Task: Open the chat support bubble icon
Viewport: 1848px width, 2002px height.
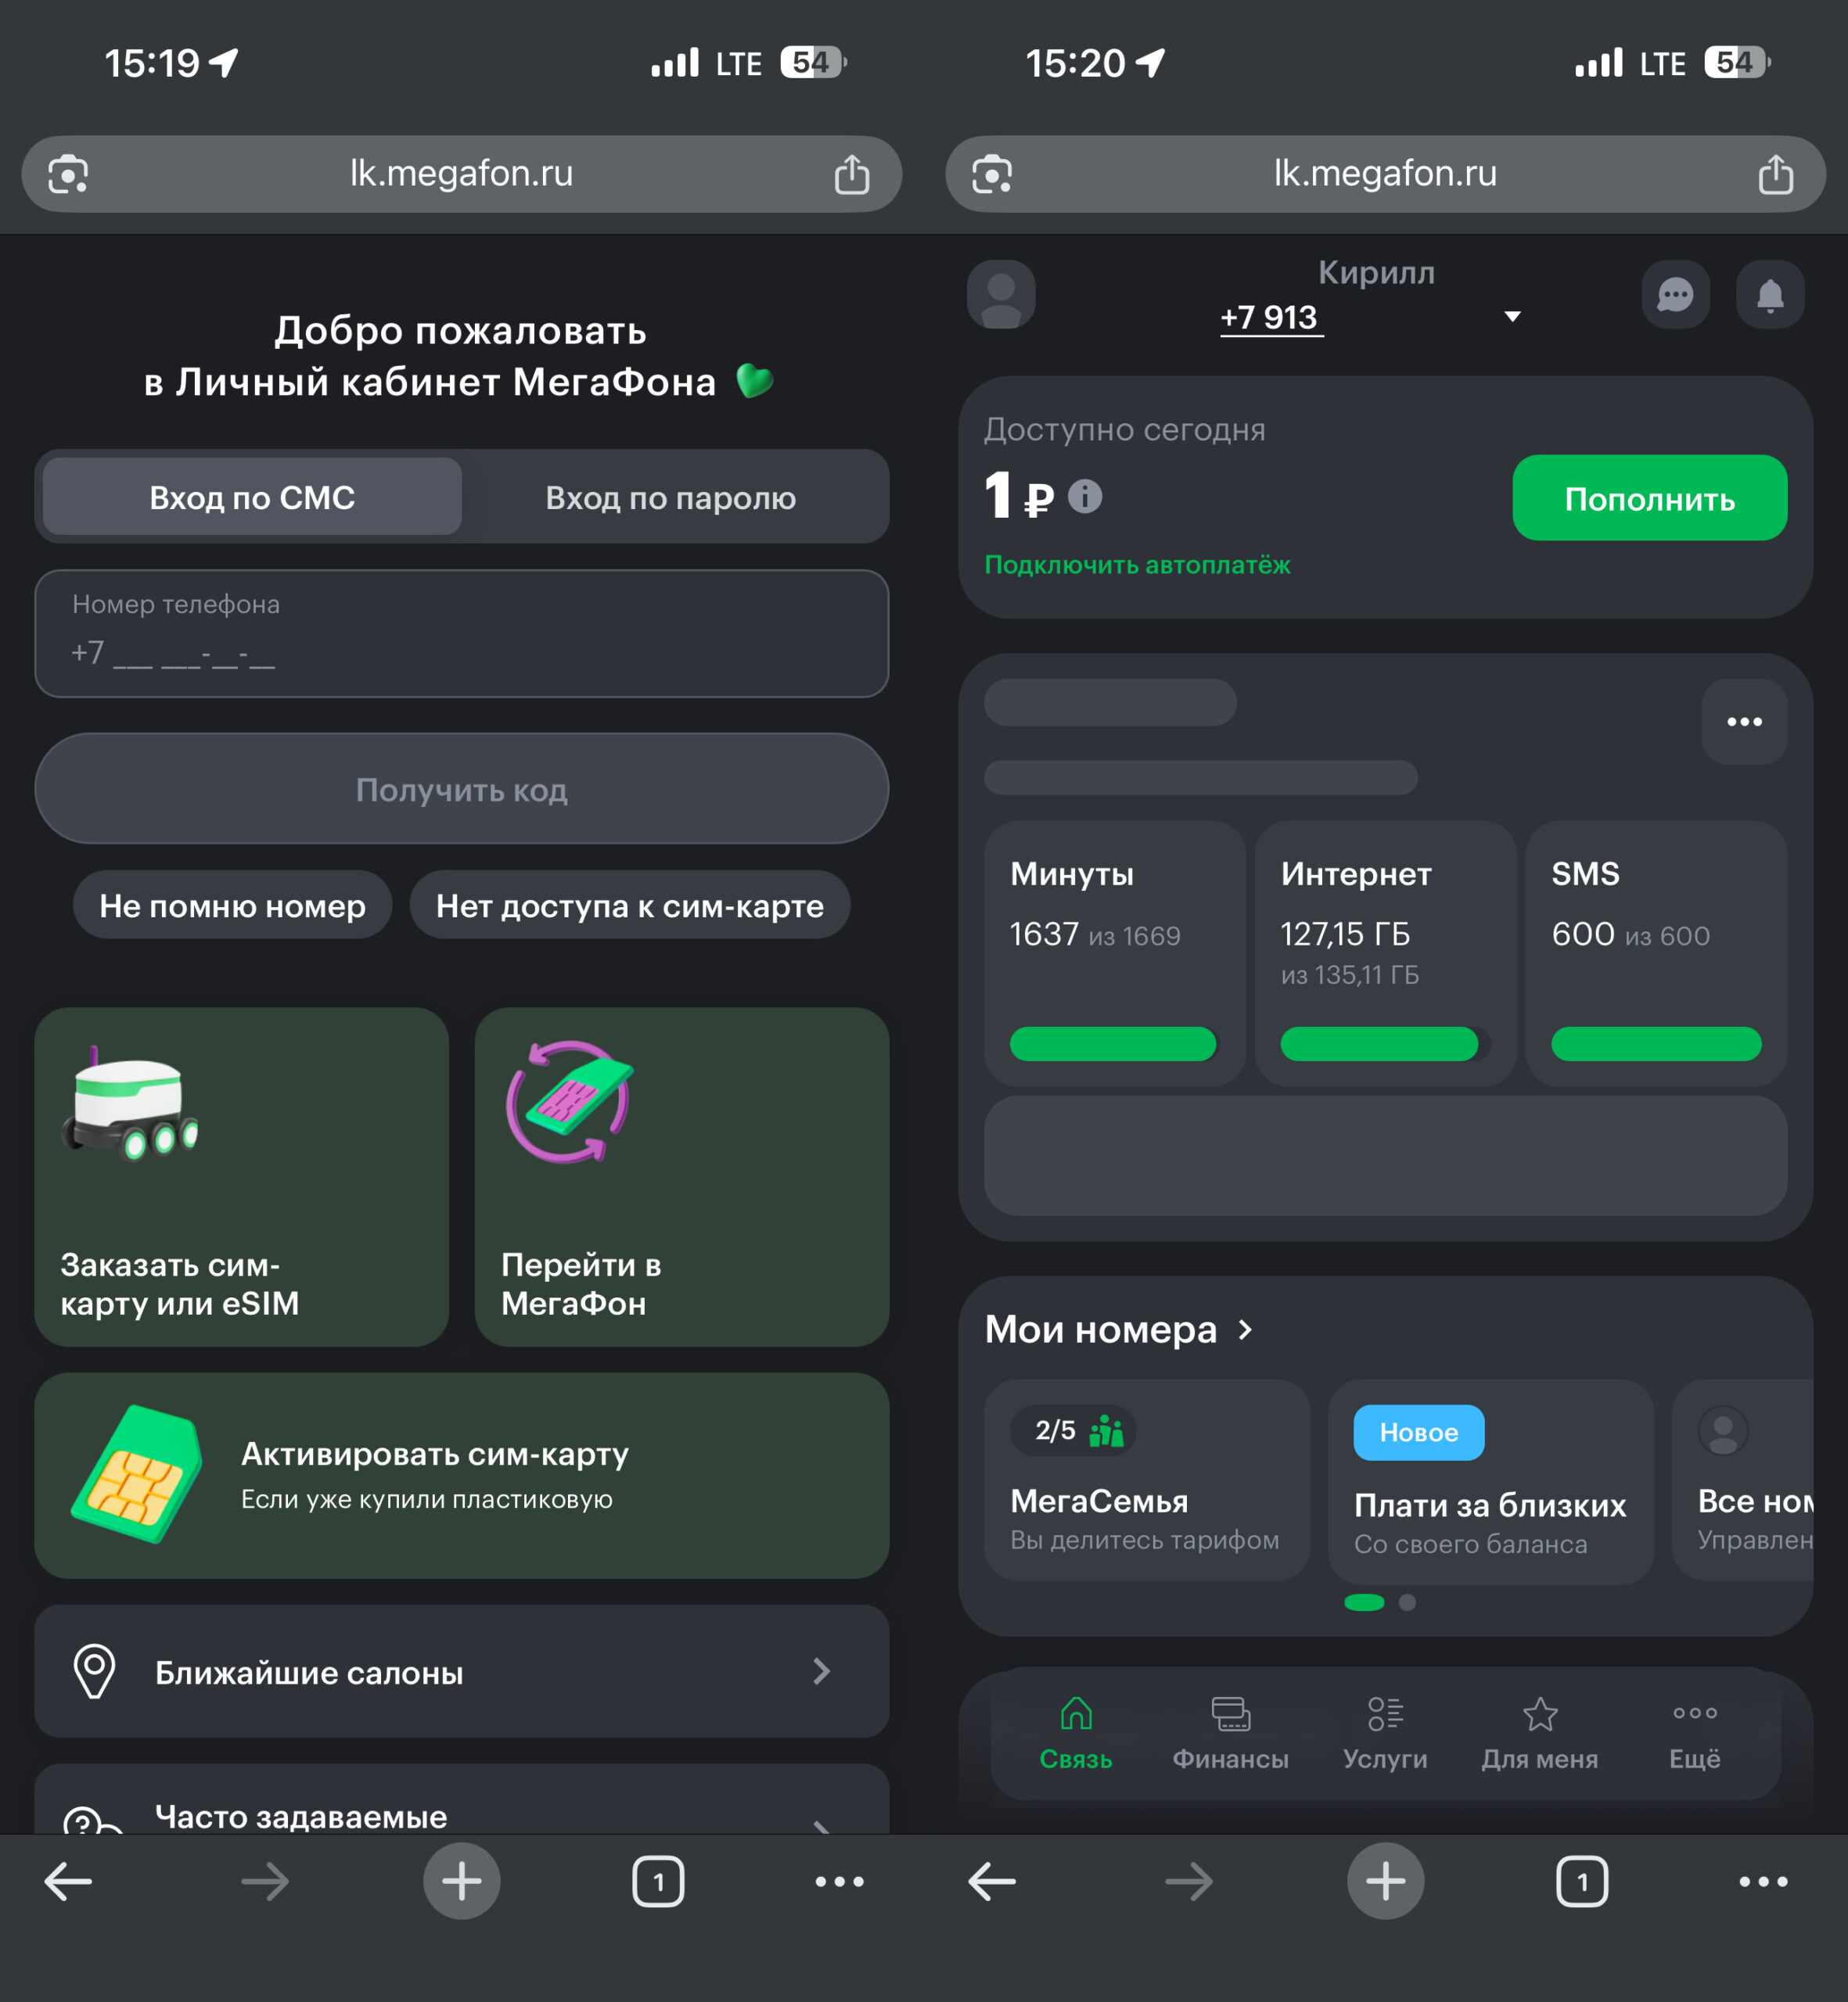Action: 1675,295
